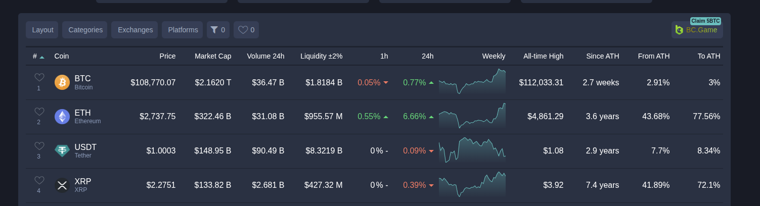Click Bitcoin liquidity $1.8184 B
This screenshot has height=206, width=760.
(x=324, y=82)
